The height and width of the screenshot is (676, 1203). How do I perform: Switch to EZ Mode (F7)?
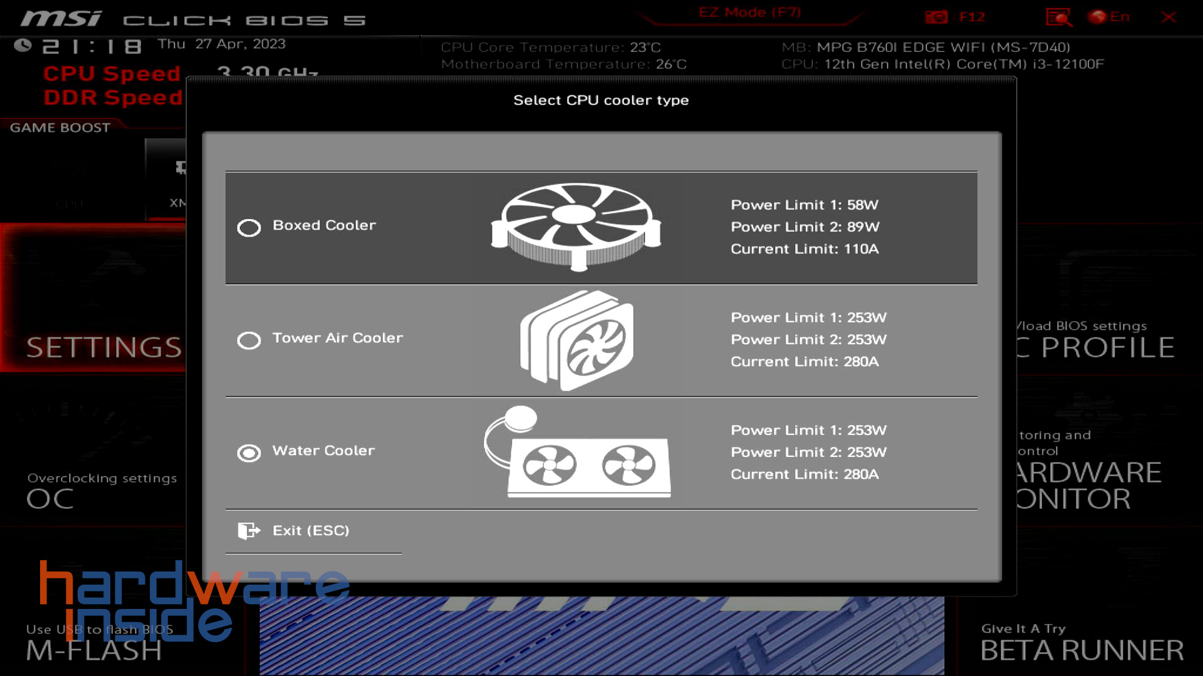(x=749, y=13)
